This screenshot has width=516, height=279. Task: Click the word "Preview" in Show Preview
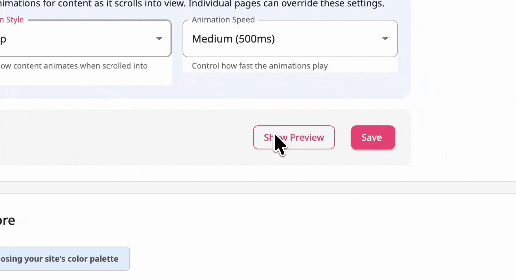[x=307, y=137]
